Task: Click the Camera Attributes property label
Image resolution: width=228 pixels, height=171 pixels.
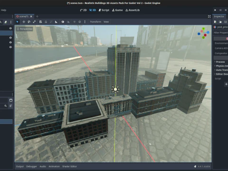Action: [x=221, y=48]
